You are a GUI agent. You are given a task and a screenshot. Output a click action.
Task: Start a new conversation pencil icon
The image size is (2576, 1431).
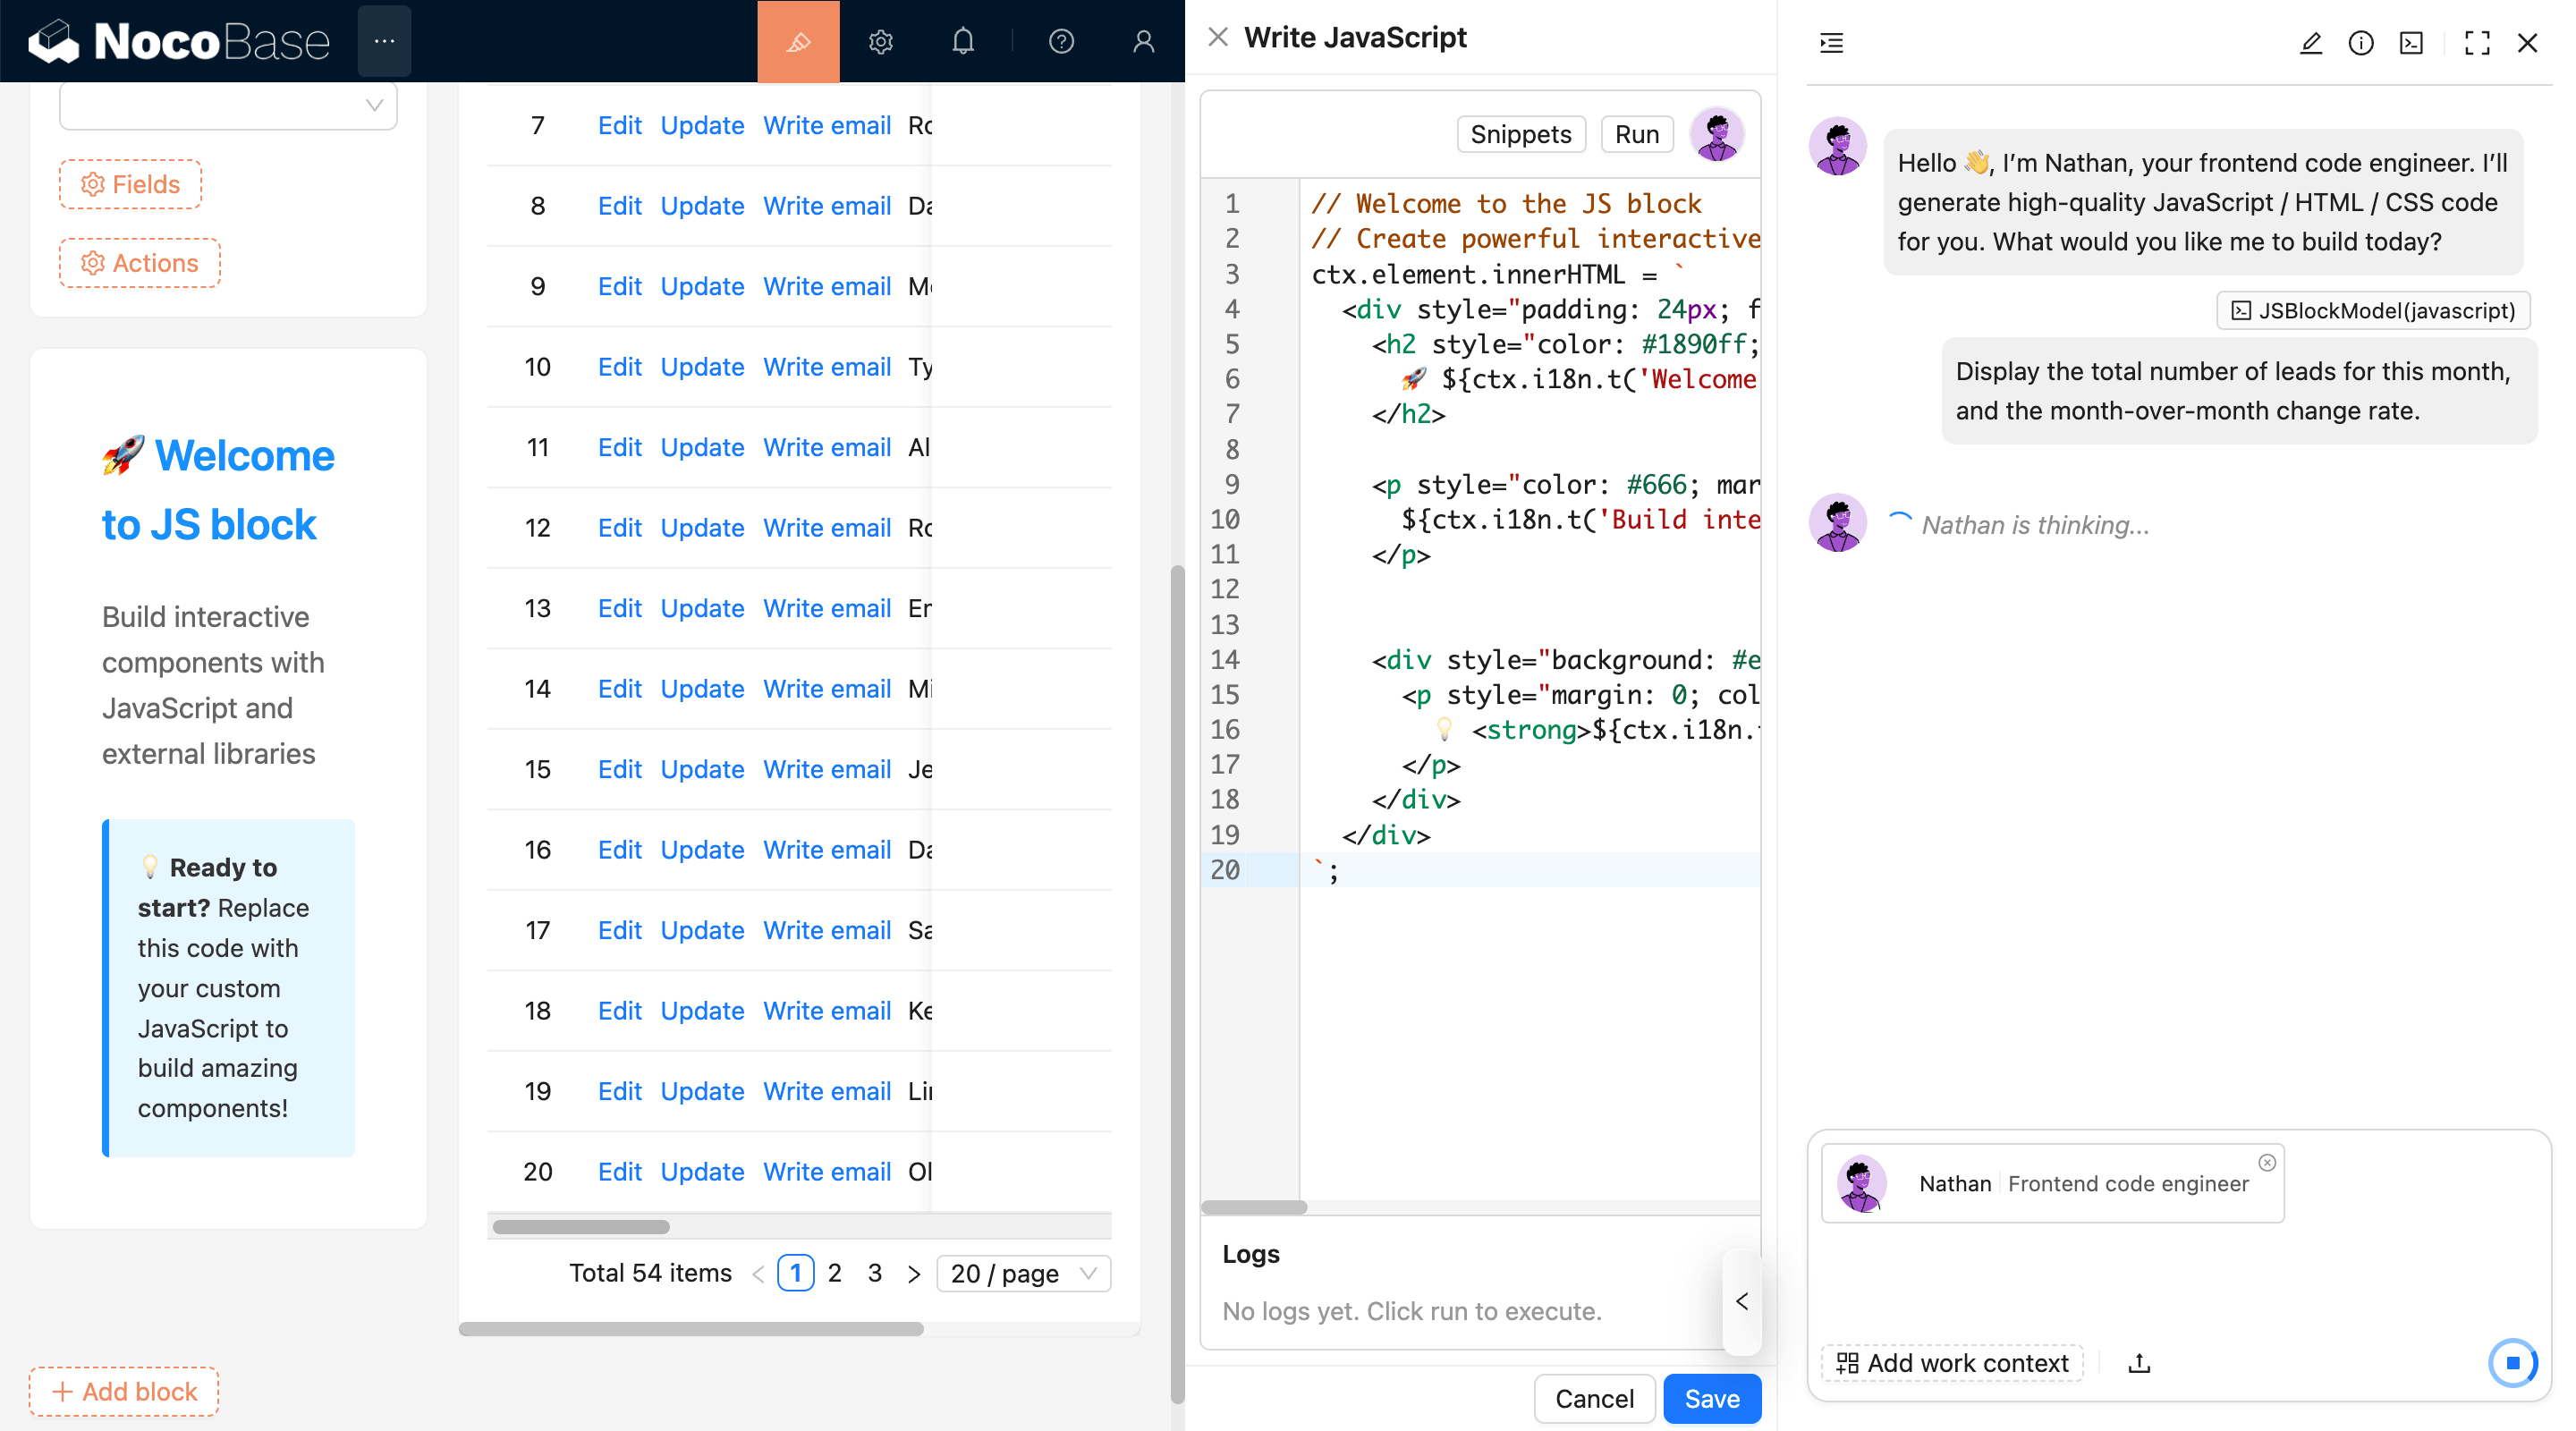(2310, 43)
